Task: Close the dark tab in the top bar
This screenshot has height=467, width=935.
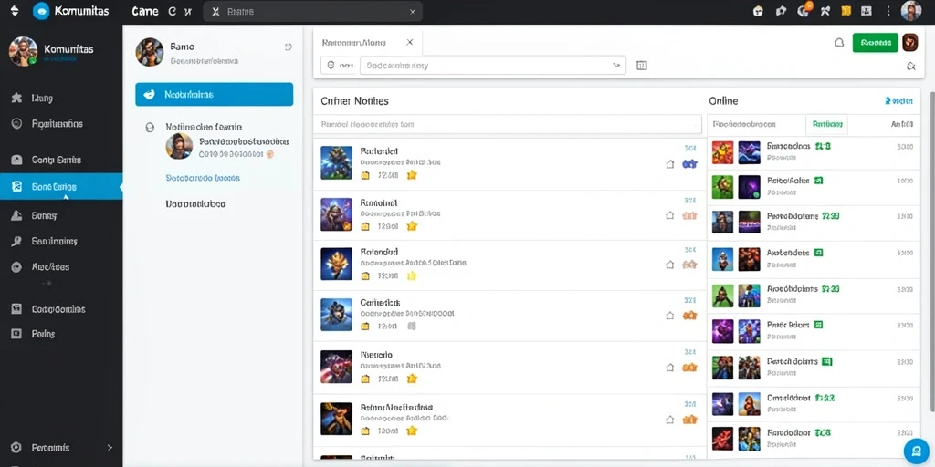Action: (x=412, y=11)
